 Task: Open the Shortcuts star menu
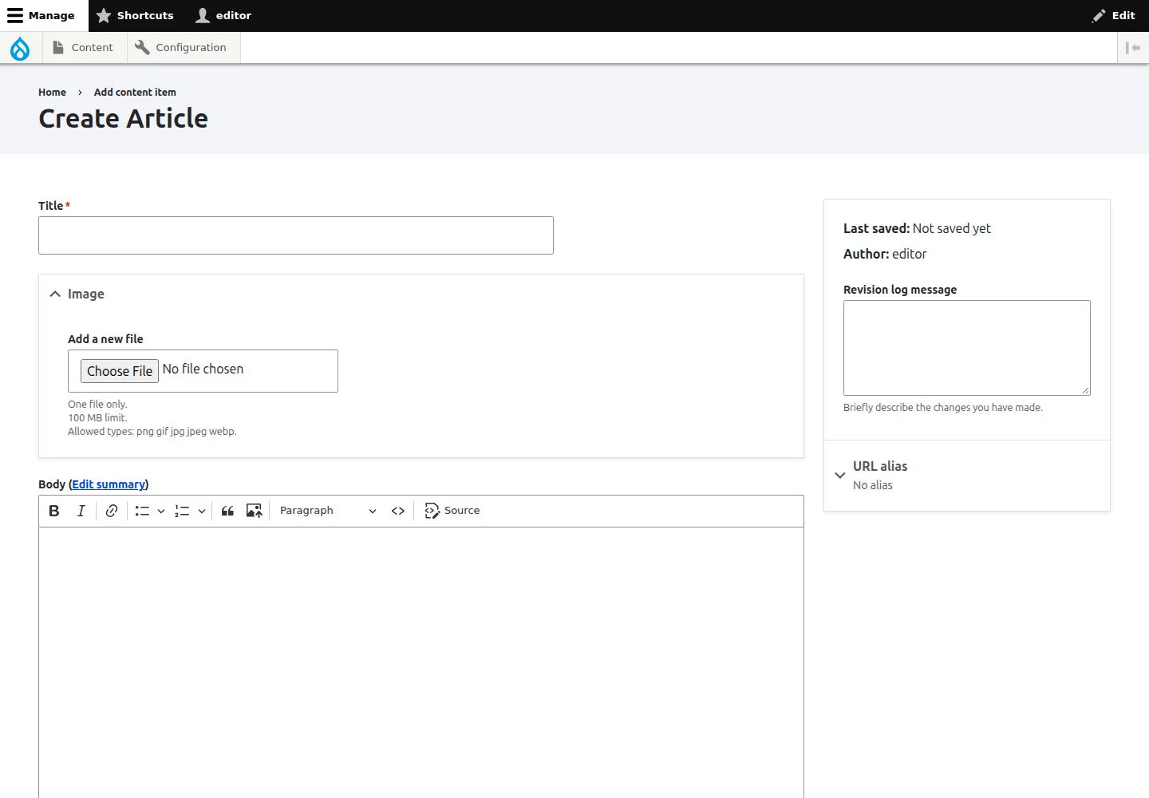(135, 15)
